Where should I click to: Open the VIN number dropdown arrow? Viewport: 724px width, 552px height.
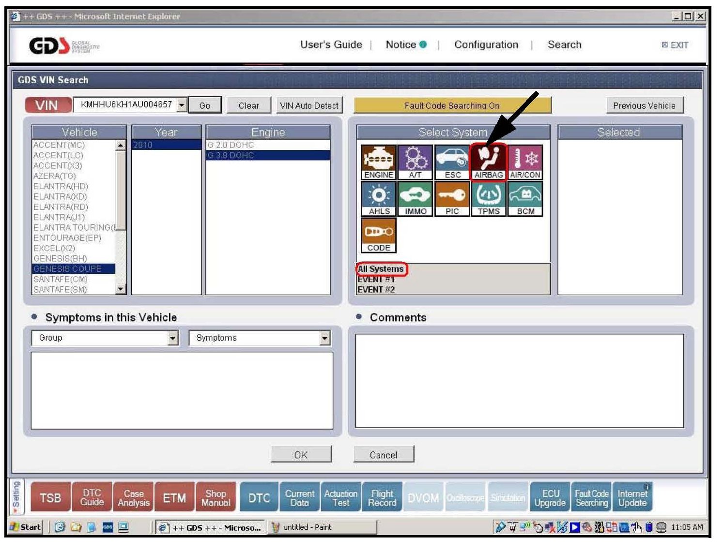pyautogui.click(x=182, y=105)
